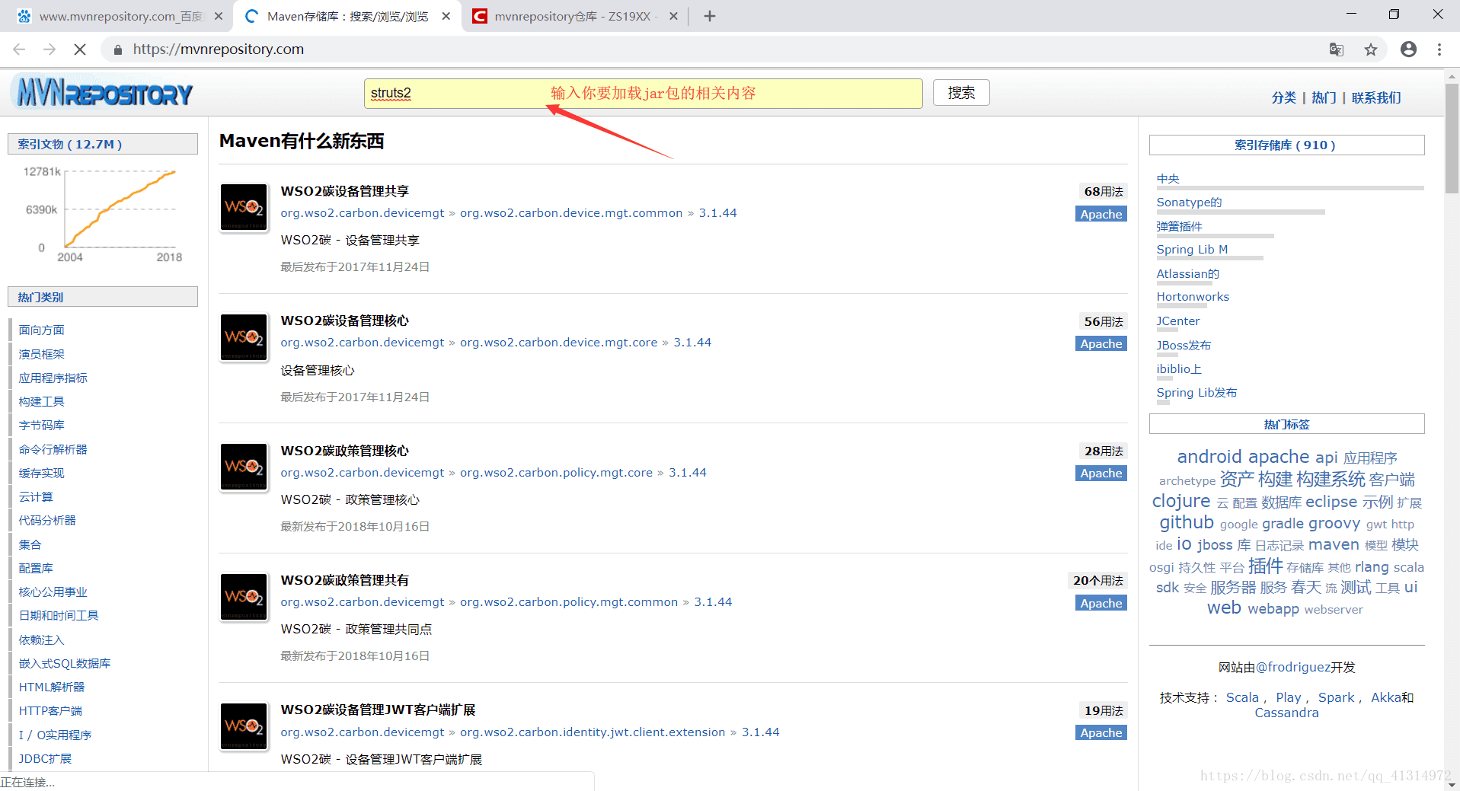This screenshot has height=791, width=1460.
Task: Open Chrome three-dot menu
Action: [1439, 49]
